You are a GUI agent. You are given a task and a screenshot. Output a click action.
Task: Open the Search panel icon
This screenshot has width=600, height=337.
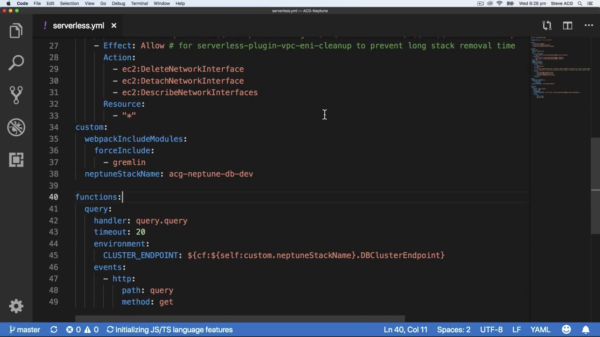coord(16,63)
